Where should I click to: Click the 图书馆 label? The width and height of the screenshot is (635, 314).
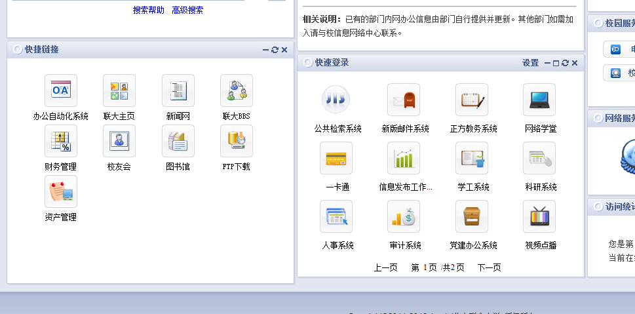tap(178, 167)
